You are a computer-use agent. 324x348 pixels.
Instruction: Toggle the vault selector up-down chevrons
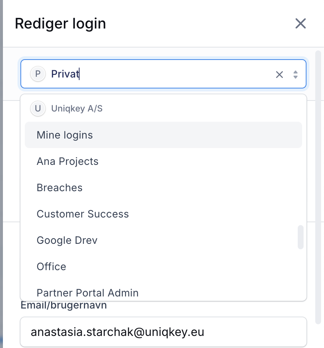point(296,75)
